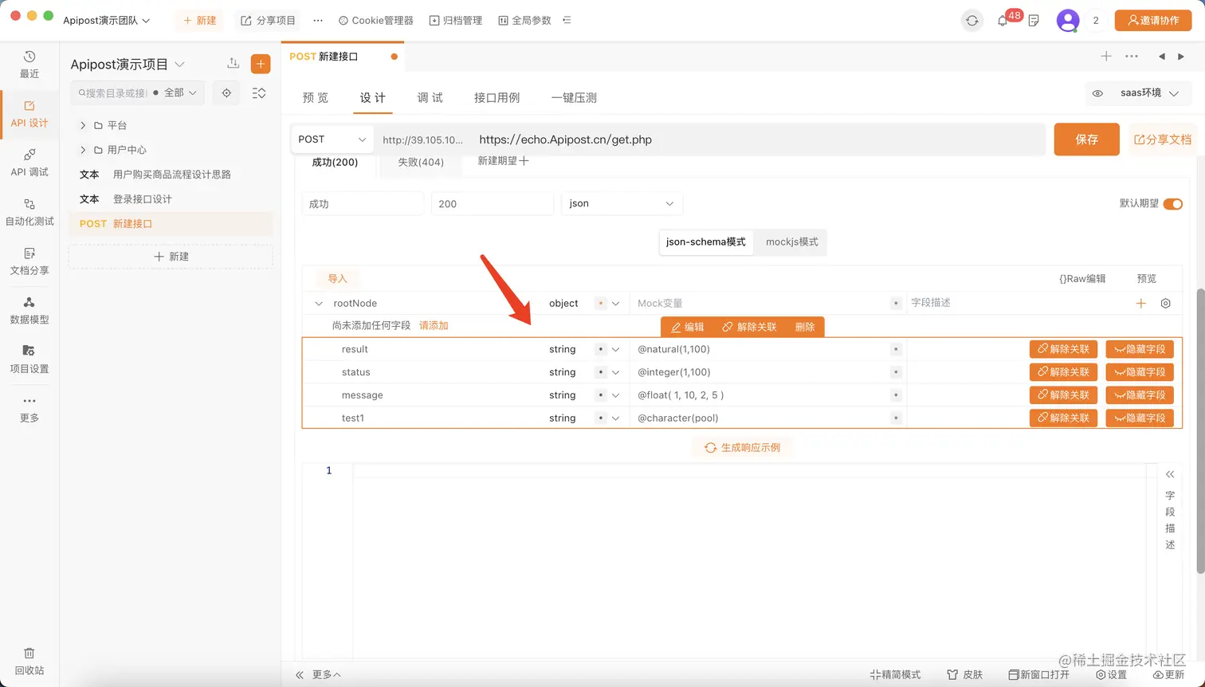Click the collapse list icon in directory panel
The height and width of the screenshot is (687, 1205).
coord(259,93)
